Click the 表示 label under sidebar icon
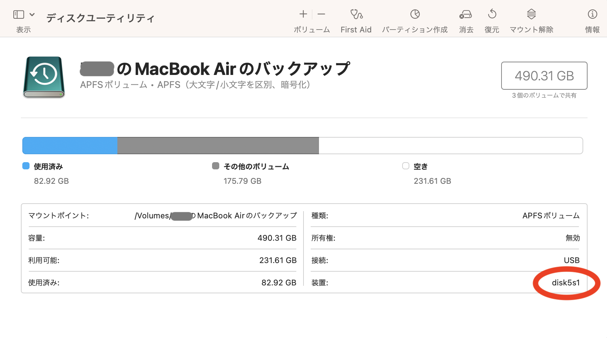The width and height of the screenshot is (607, 338). [x=23, y=30]
